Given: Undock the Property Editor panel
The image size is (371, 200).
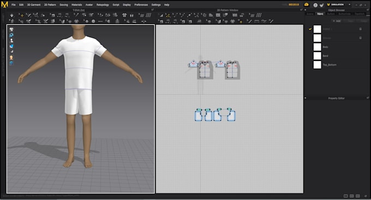Looking at the screenshot, I should pos(368,98).
